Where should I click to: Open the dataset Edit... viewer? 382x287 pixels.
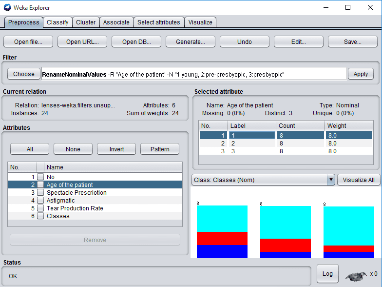(x=299, y=42)
